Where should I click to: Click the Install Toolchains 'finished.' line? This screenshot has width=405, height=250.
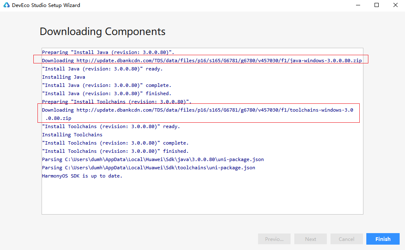click(115, 151)
